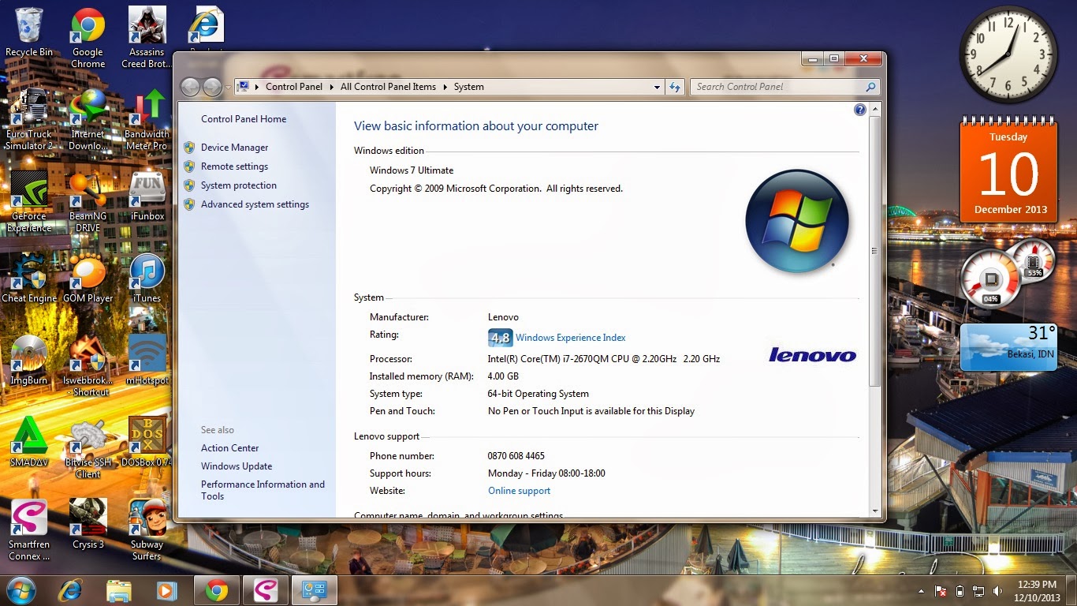The width and height of the screenshot is (1077, 606).
Task: Expand All Control Panel Items breadcrumb arrow
Action: [445, 87]
